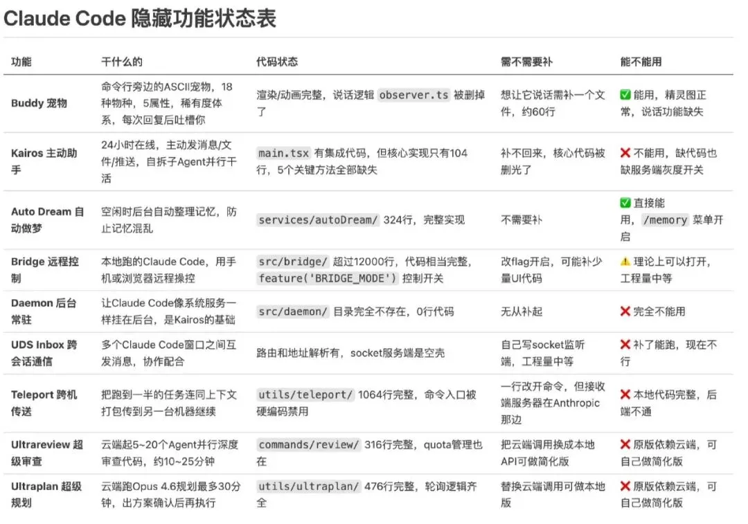Click the green checkmark next to 直接能用

tap(625, 203)
